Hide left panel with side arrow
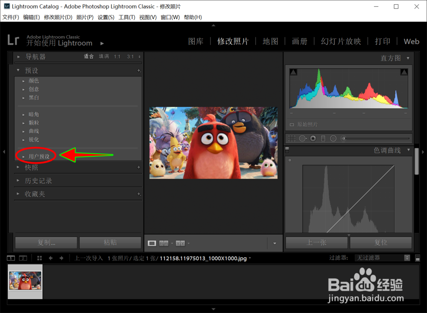The height and width of the screenshot is (313, 427). click(4, 152)
